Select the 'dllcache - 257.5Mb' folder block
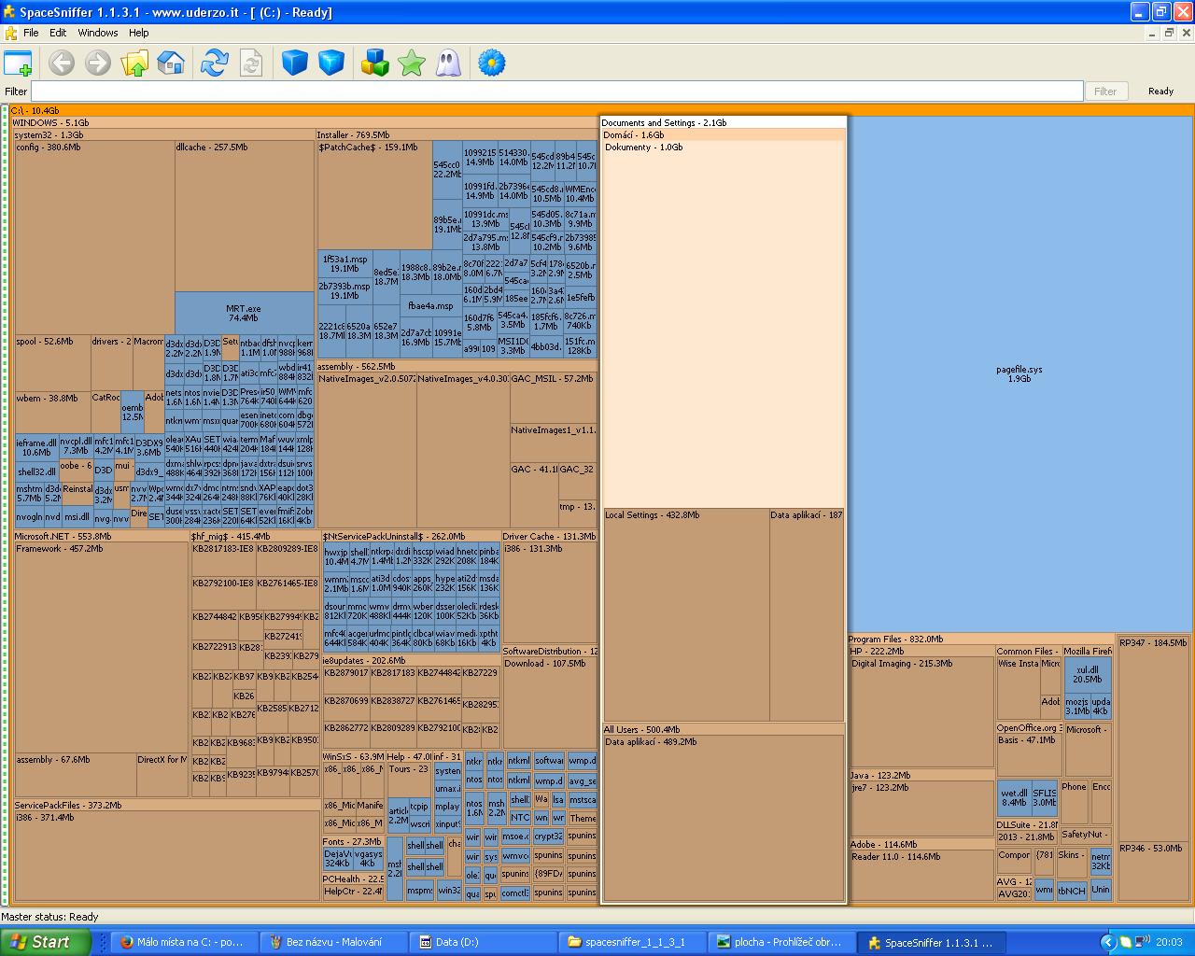1195x956 pixels. point(244,217)
